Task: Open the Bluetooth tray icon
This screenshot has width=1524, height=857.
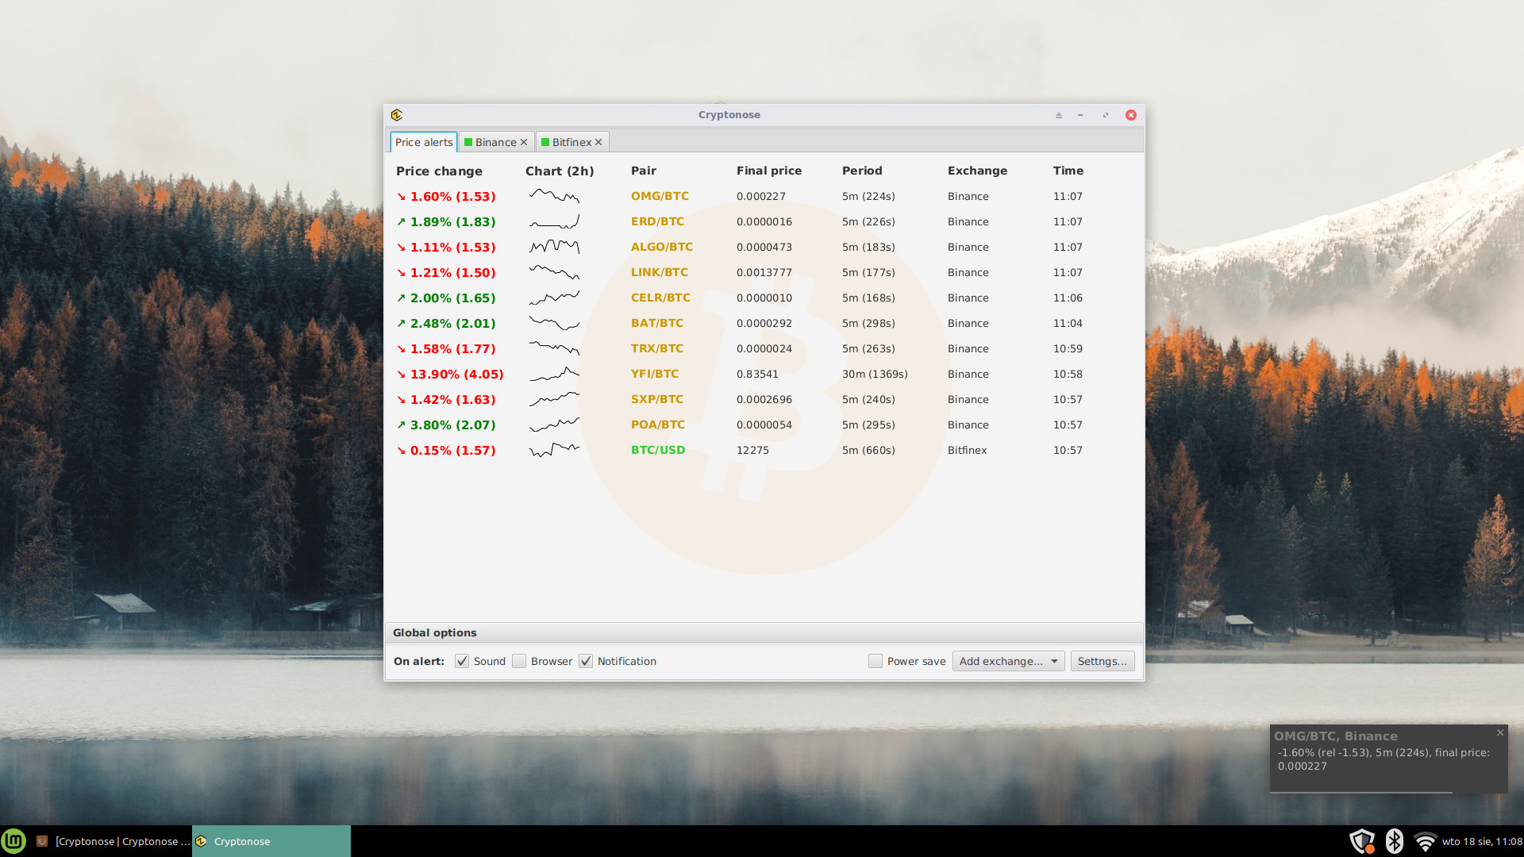Action: click(x=1395, y=841)
